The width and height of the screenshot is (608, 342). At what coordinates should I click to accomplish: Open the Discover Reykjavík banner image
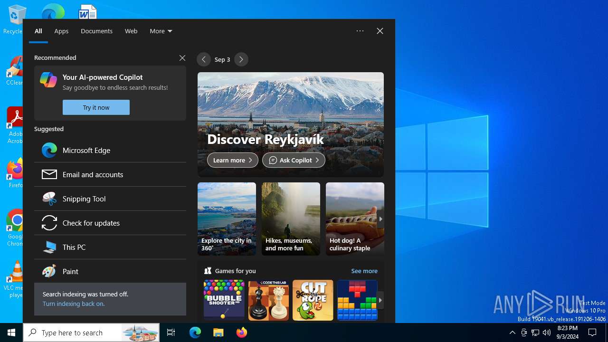[x=291, y=124]
